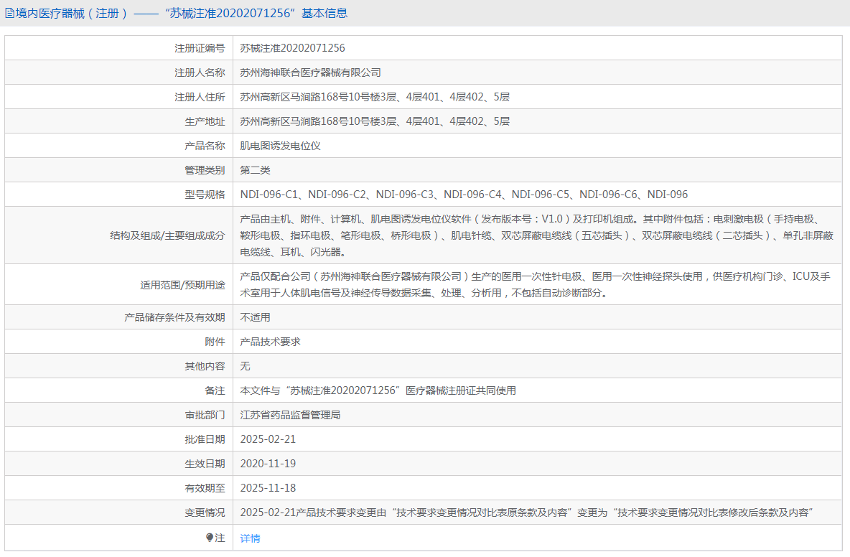Screen dimensions: 850x557
Task: Click the 附件 label
Action: 215,342
